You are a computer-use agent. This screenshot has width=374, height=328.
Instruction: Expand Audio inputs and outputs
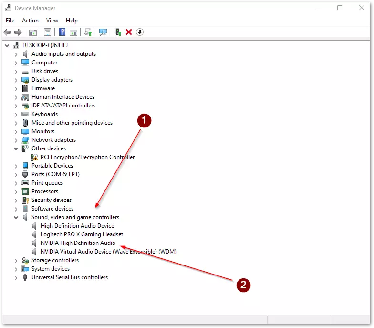coord(16,54)
